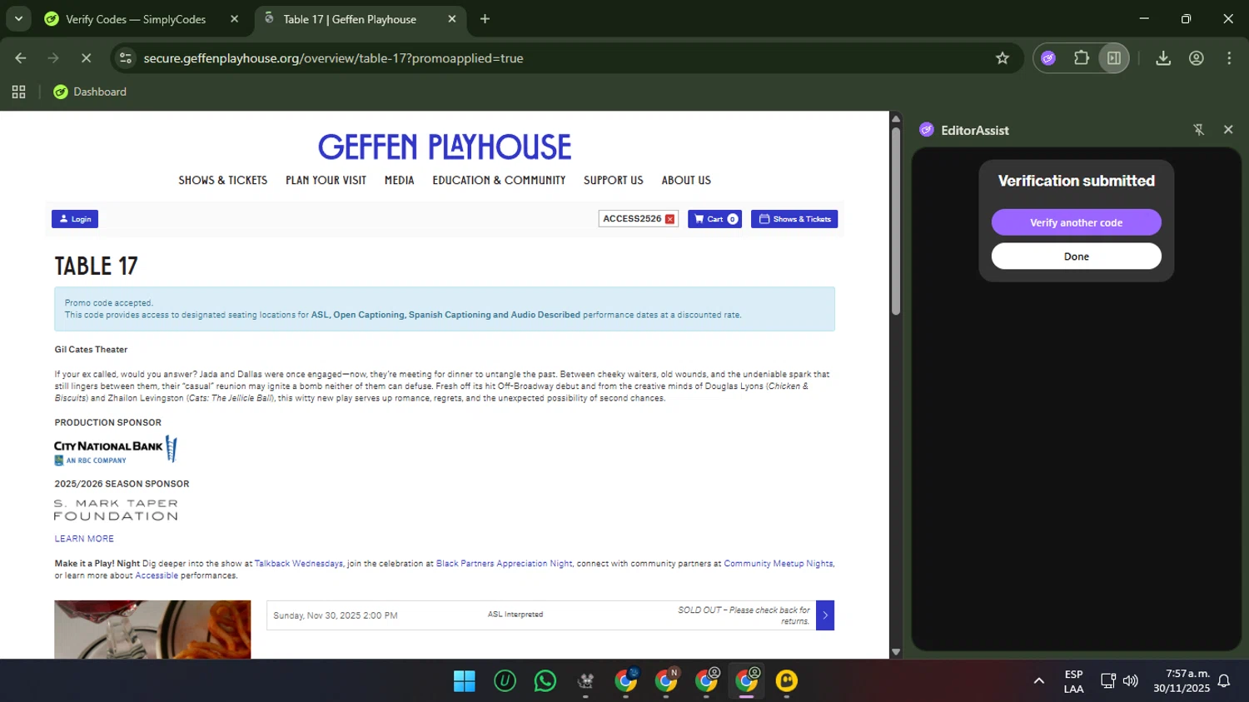The width and height of the screenshot is (1249, 702).
Task: Open Education & Community menu
Action: [499, 180]
